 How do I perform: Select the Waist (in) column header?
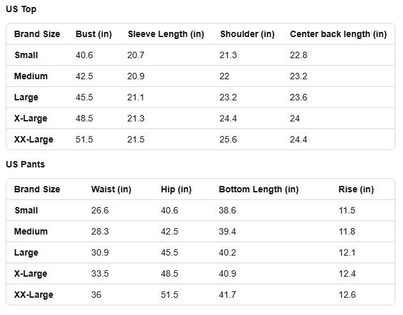[x=111, y=189]
